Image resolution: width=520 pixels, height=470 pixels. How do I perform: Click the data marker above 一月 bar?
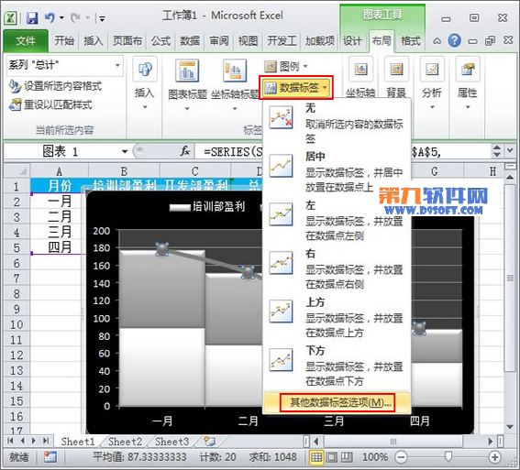pyautogui.click(x=162, y=249)
